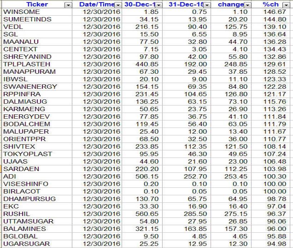Click the BIRLACOT ticker cell

tap(37, 191)
